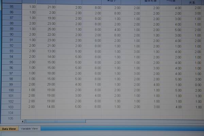204x136 pixels.
Task: Select row header 94
Action: tap(12, 57)
